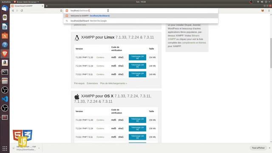Viewport: 272px width, 153px height.
Task: Open Extensions link under Linux table
Action: [x=92, y=83]
